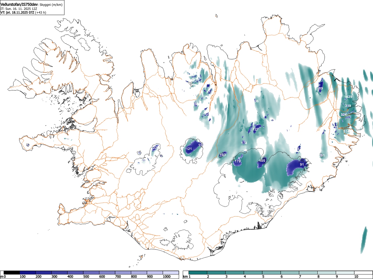This screenshot has width=373, height=279.
Task: Click the 100–200 m dark navy legend swatch
Action: click(28, 273)
